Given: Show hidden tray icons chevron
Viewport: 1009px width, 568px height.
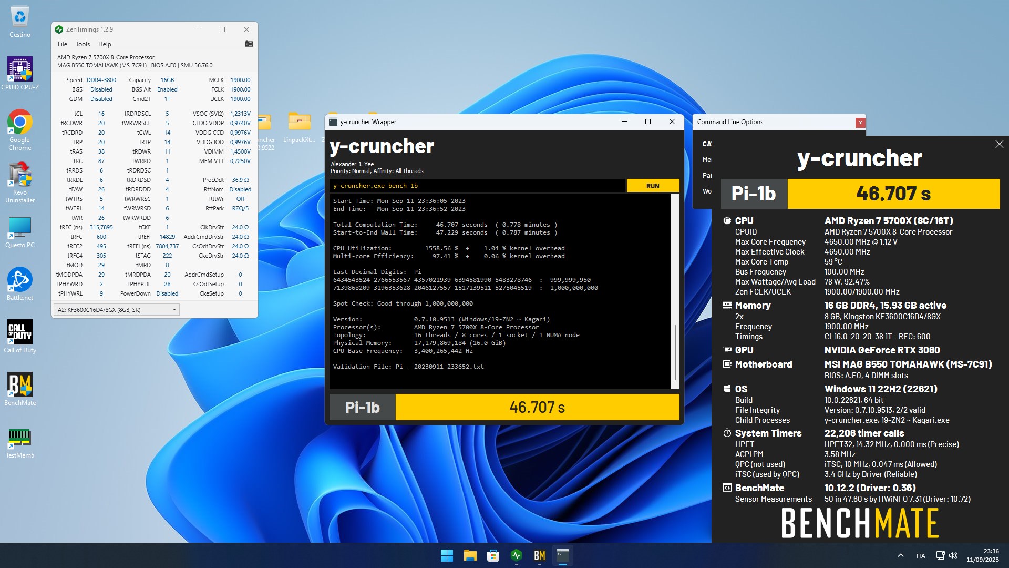Looking at the screenshot, I should (900, 555).
